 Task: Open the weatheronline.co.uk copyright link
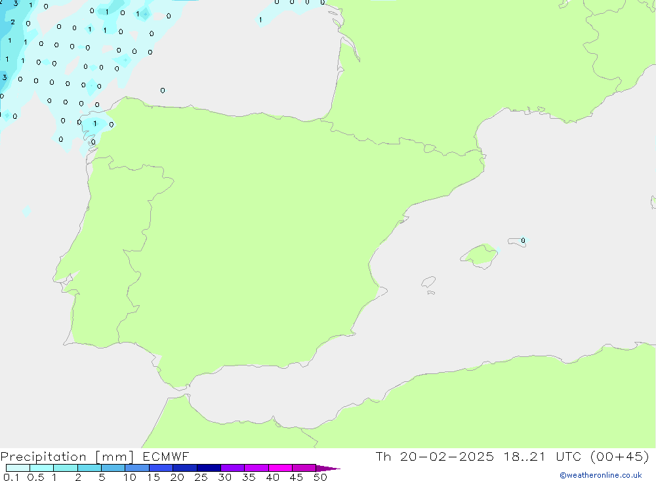click(x=601, y=475)
